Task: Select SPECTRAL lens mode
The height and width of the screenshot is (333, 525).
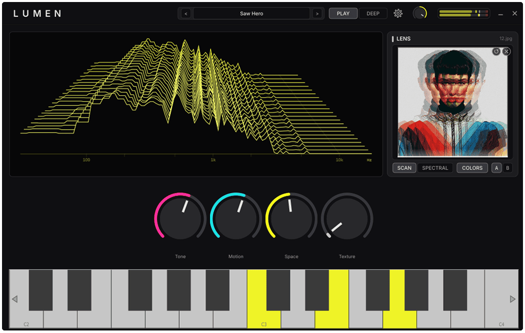Action: [435, 168]
